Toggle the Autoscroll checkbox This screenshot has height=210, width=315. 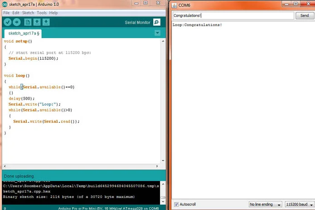176,205
